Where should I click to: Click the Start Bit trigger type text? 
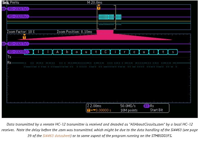(x=157, y=110)
